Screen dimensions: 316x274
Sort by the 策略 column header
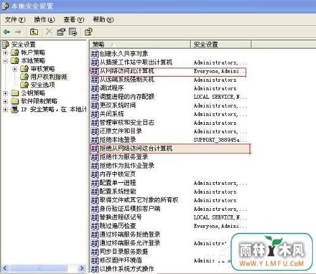pyautogui.click(x=140, y=44)
